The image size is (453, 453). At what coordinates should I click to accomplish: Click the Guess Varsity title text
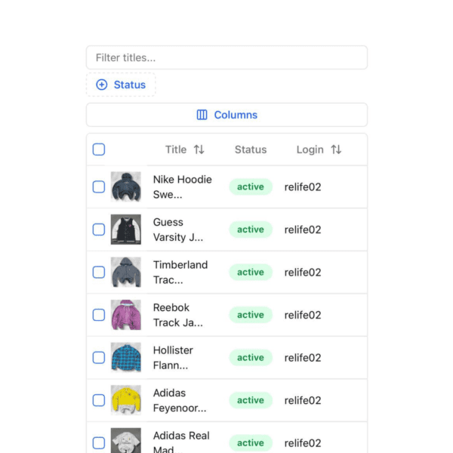tap(178, 230)
